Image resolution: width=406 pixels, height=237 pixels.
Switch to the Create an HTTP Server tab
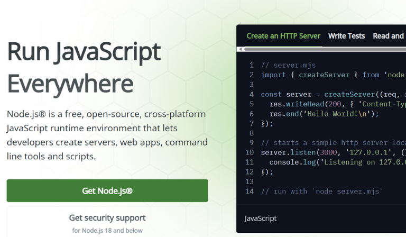pyautogui.click(x=283, y=36)
